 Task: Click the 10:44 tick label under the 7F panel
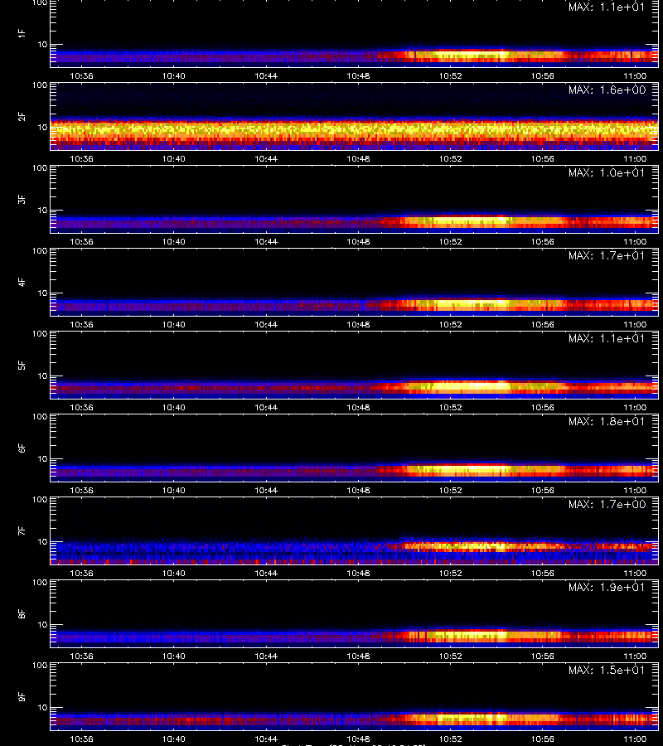266,574
